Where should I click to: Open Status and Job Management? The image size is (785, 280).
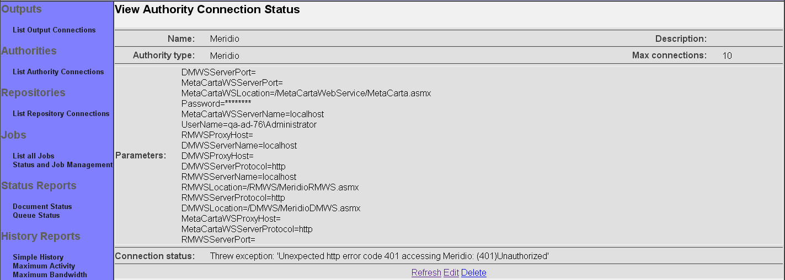(62, 165)
